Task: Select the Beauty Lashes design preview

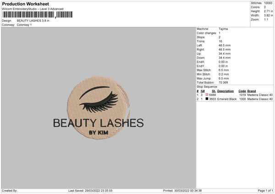Action: (99, 108)
